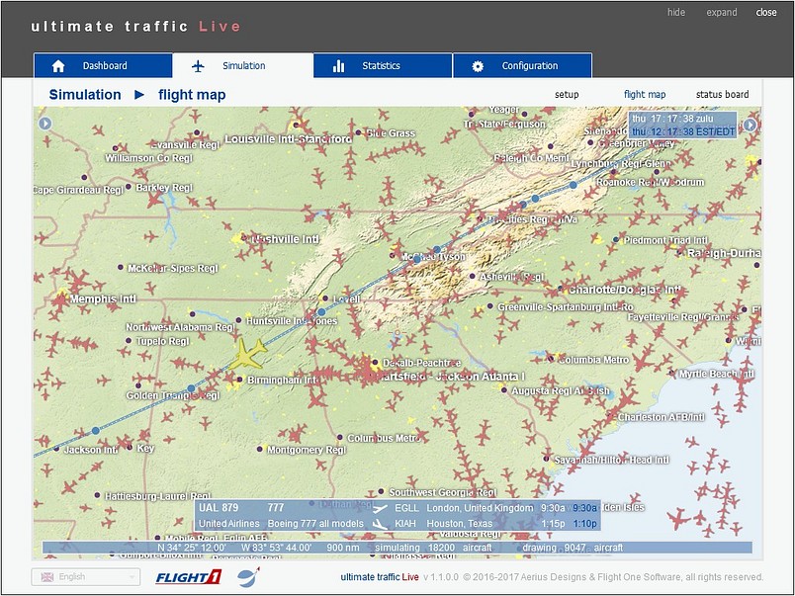The width and height of the screenshot is (795, 596).
Task: Click the "Columbia Metro" map label
Action: coord(593,360)
